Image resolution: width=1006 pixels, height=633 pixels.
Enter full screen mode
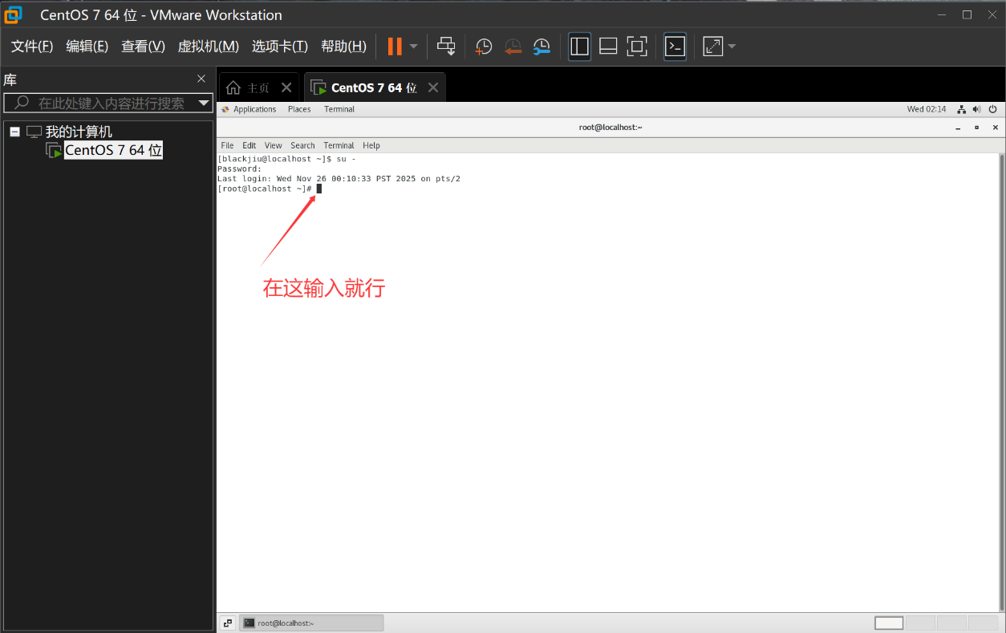coord(637,46)
